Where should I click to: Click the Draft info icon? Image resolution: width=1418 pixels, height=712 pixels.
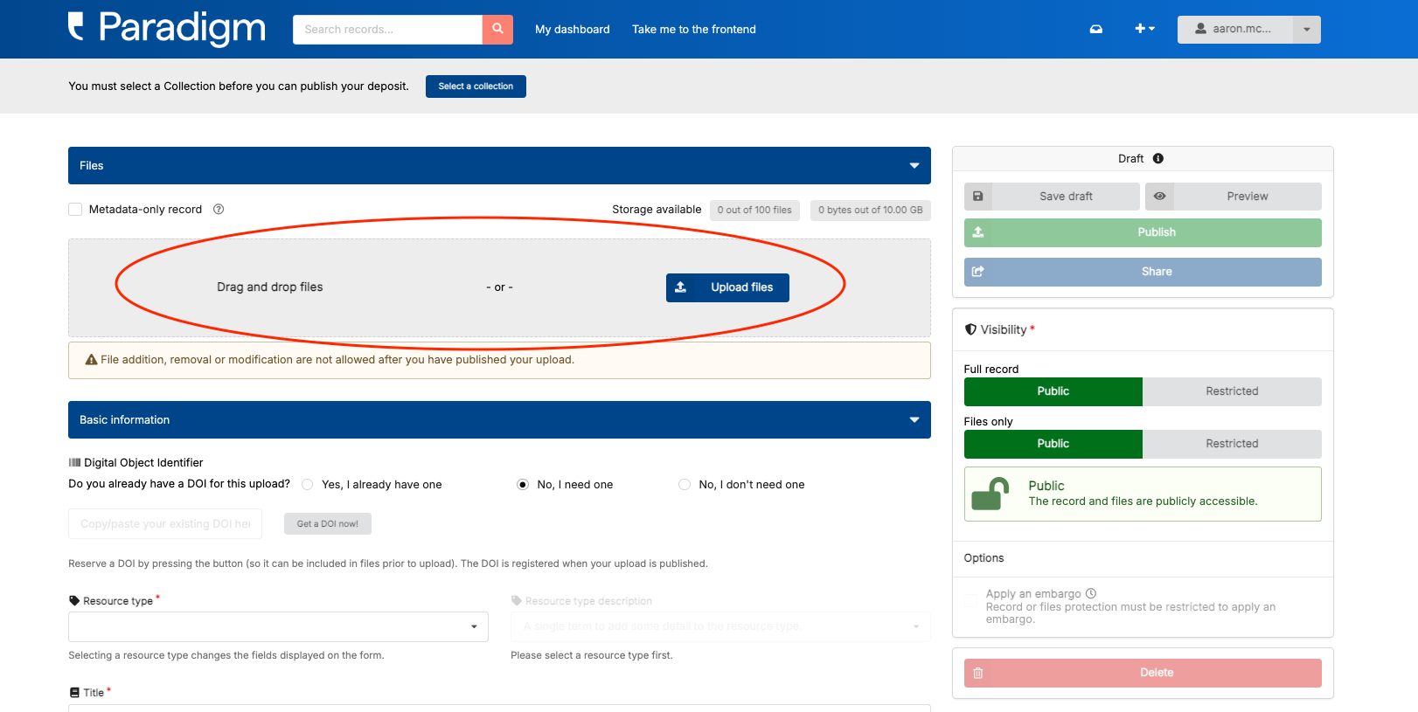[x=1158, y=159]
